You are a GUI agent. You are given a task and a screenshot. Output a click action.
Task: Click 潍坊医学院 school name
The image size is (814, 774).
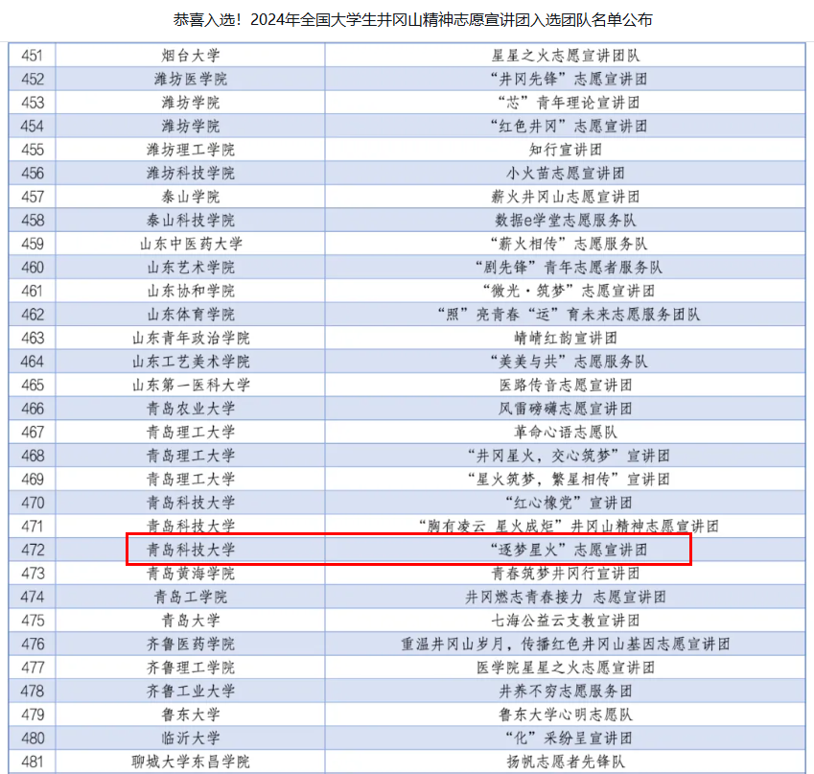[x=191, y=79]
